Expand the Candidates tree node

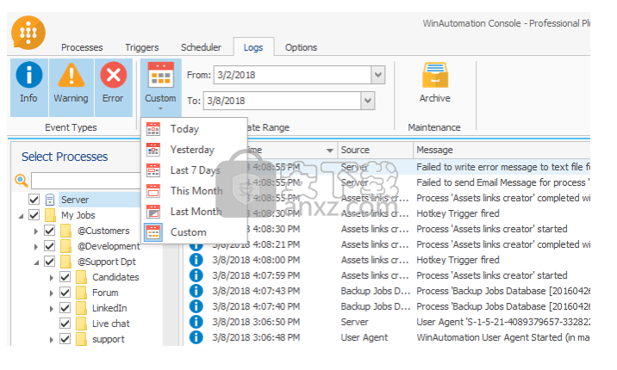[x=51, y=278]
